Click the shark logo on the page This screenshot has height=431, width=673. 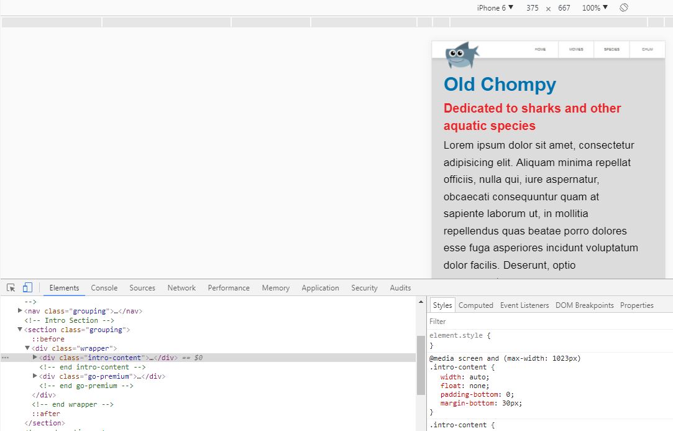pyautogui.click(x=462, y=55)
